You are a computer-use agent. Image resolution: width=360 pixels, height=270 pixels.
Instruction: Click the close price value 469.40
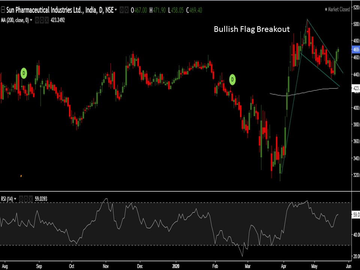pyautogui.click(x=196, y=10)
